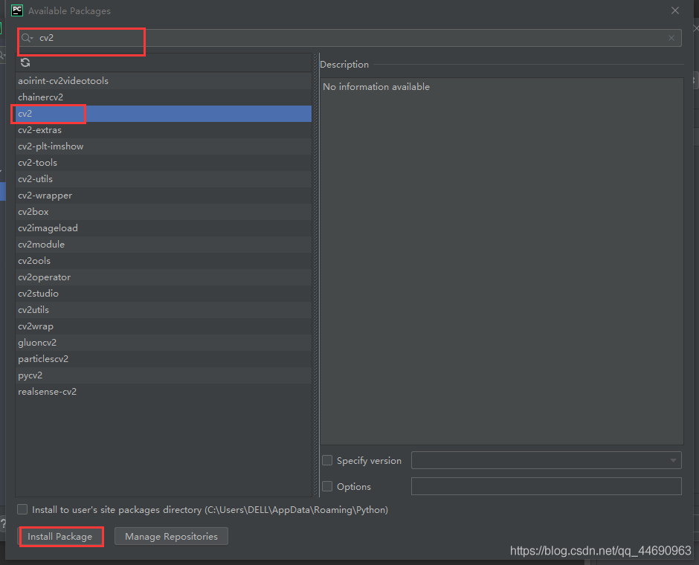Select the gluoncv2 package
Image resolution: width=699 pixels, height=565 pixels.
click(x=164, y=342)
